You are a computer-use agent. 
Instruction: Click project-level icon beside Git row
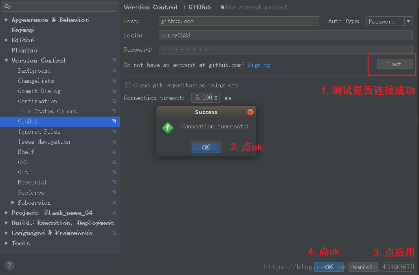click(114, 172)
